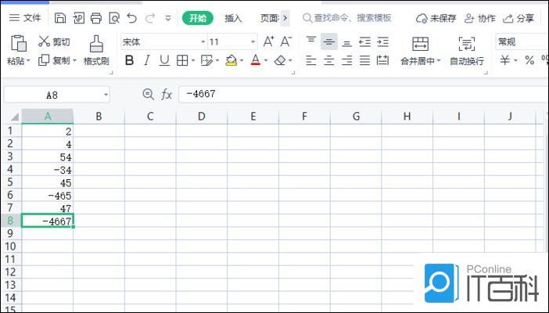The width and height of the screenshot is (549, 313).
Task: Click the Redo arrow icon
Action: (x=150, y=18)
